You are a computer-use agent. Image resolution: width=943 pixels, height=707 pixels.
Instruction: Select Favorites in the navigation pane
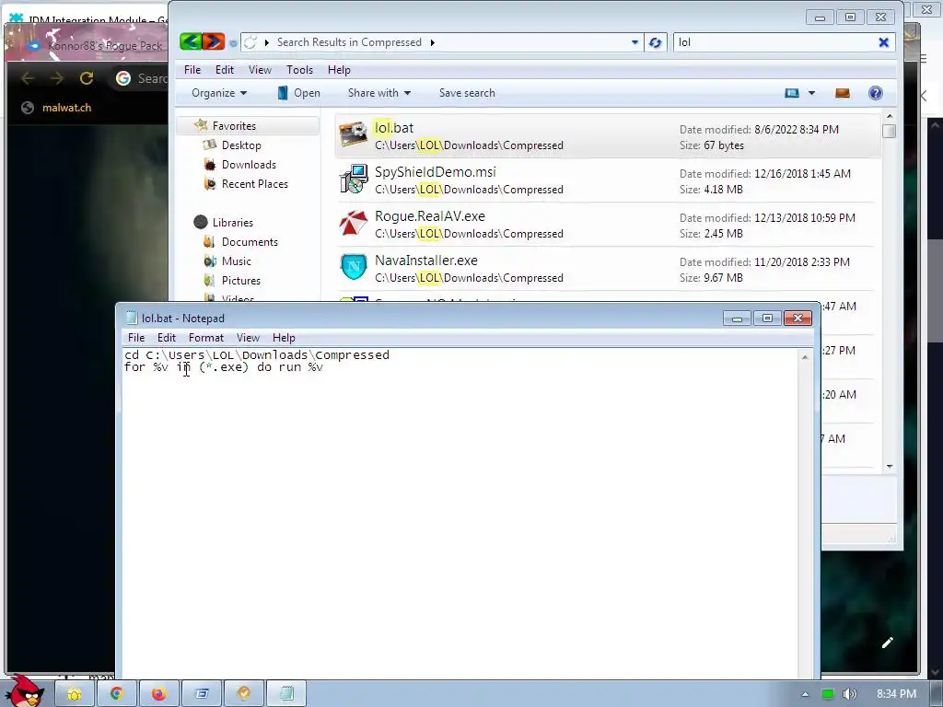click(233, 125)
